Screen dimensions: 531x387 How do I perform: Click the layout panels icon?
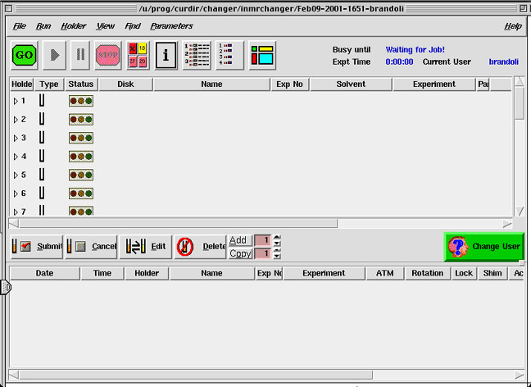tap(262, 55)
